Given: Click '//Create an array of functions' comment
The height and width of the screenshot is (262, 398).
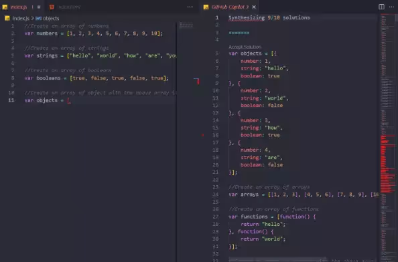Looking at the screenshot, I should tap(273, 209).
